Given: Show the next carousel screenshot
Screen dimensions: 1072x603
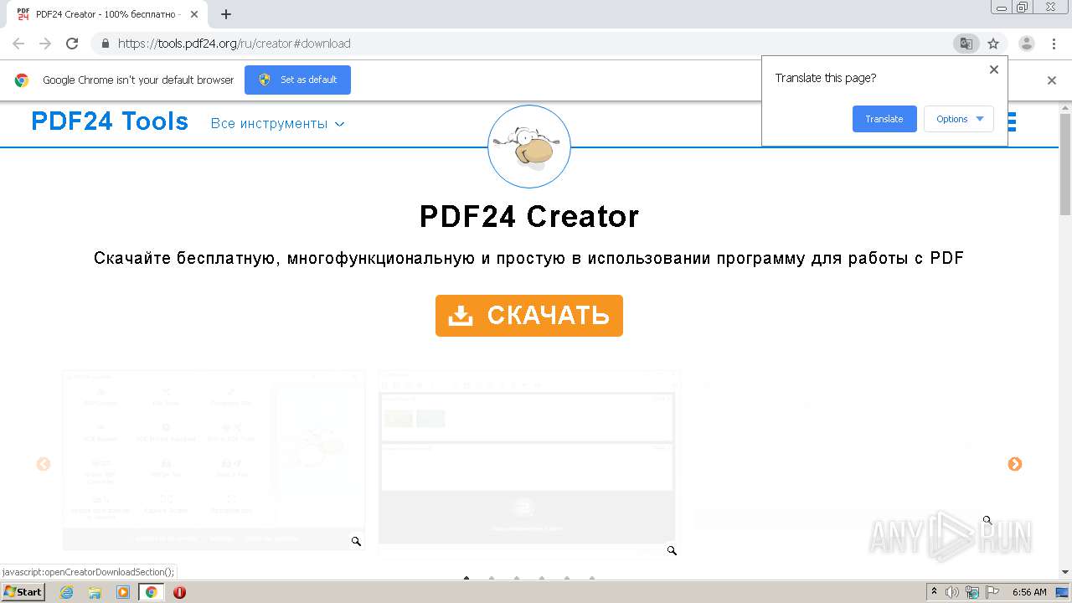Looking at the screenshot, I should [1015, 464].
